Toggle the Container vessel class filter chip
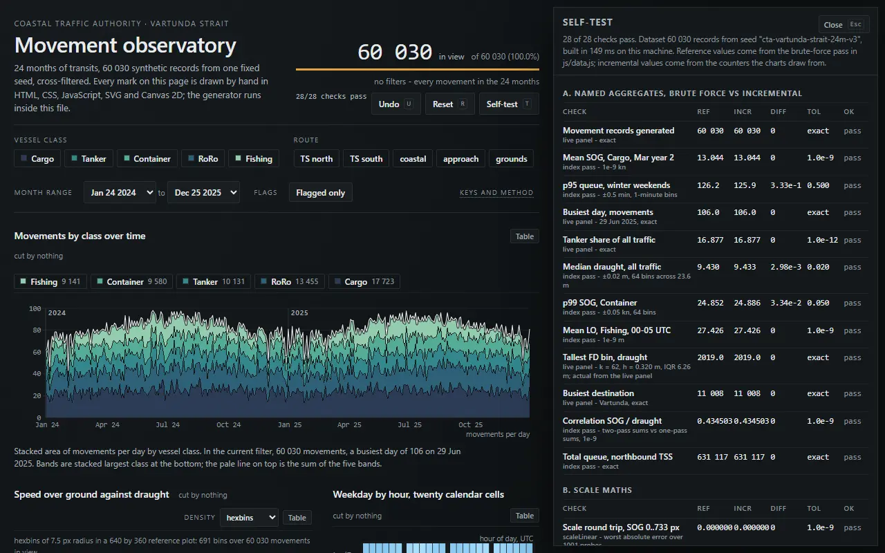 [147, 158]
